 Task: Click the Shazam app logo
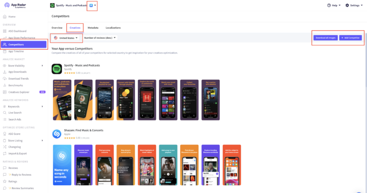coord(57,134)
